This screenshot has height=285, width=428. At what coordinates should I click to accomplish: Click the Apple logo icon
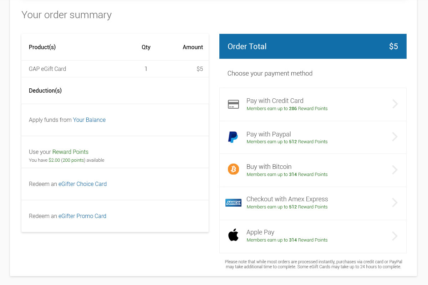(x=233, y=235)
